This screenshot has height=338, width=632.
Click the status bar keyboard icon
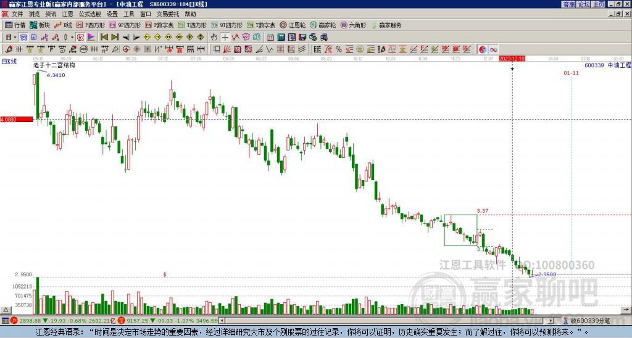5,321
